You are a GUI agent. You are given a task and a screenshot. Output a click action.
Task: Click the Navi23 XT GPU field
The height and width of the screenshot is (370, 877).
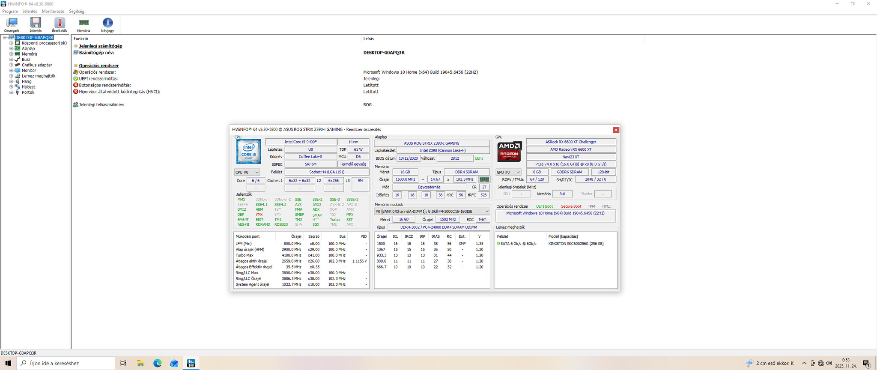point(571,157)
